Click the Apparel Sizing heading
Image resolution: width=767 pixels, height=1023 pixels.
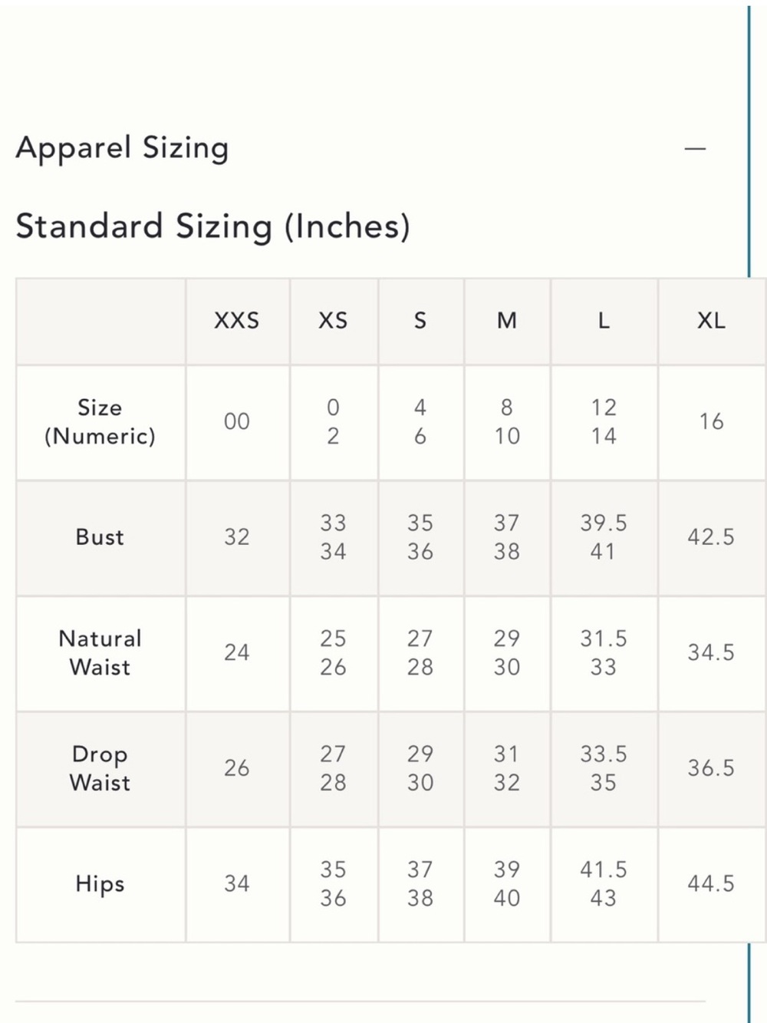click(x=123, y=148)
